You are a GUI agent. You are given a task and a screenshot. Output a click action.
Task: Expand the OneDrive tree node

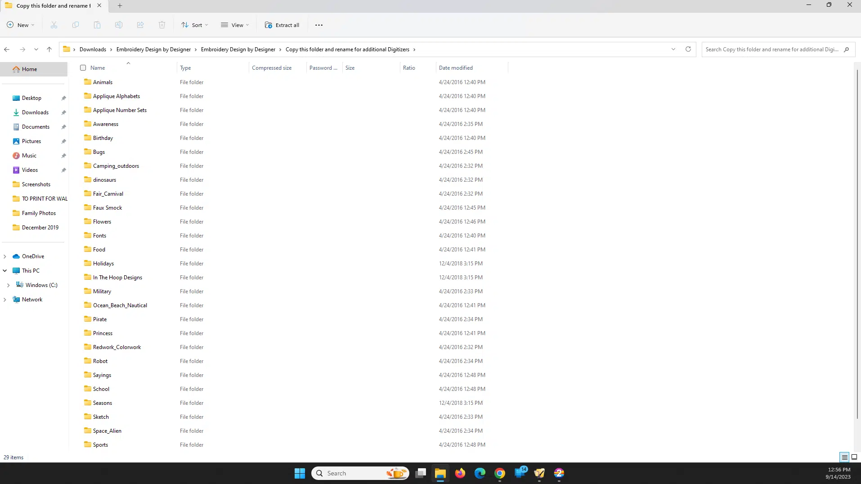pos(5,256)
